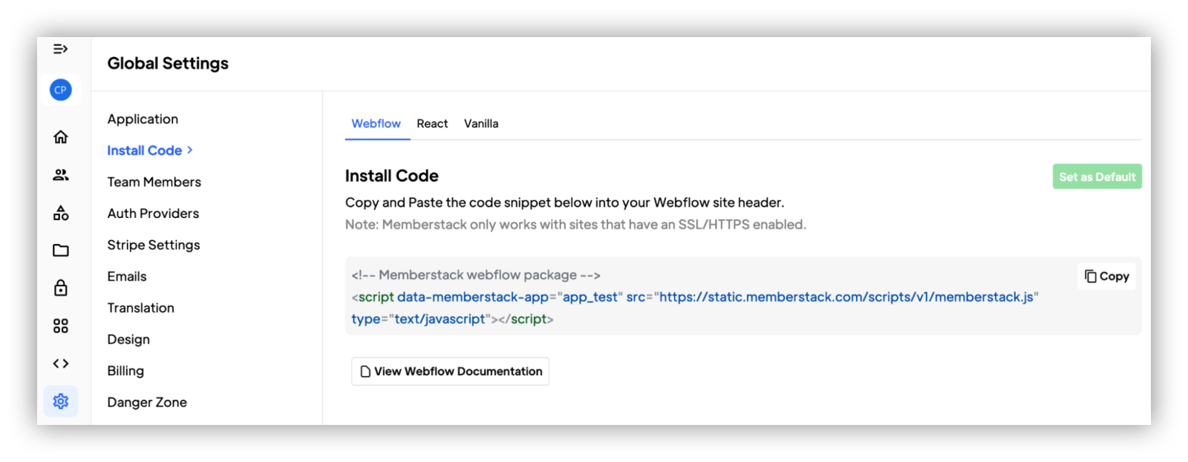Viewport: 1188px width, 462px height.
Task: Open Team Members settings
Action: (154, 182)
